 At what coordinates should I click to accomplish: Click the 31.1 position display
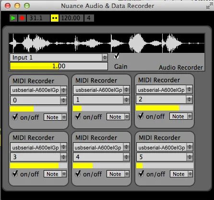tap(38, 18)
